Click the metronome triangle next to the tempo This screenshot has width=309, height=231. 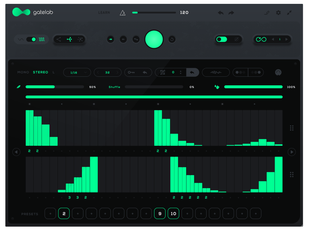point(122,12)
